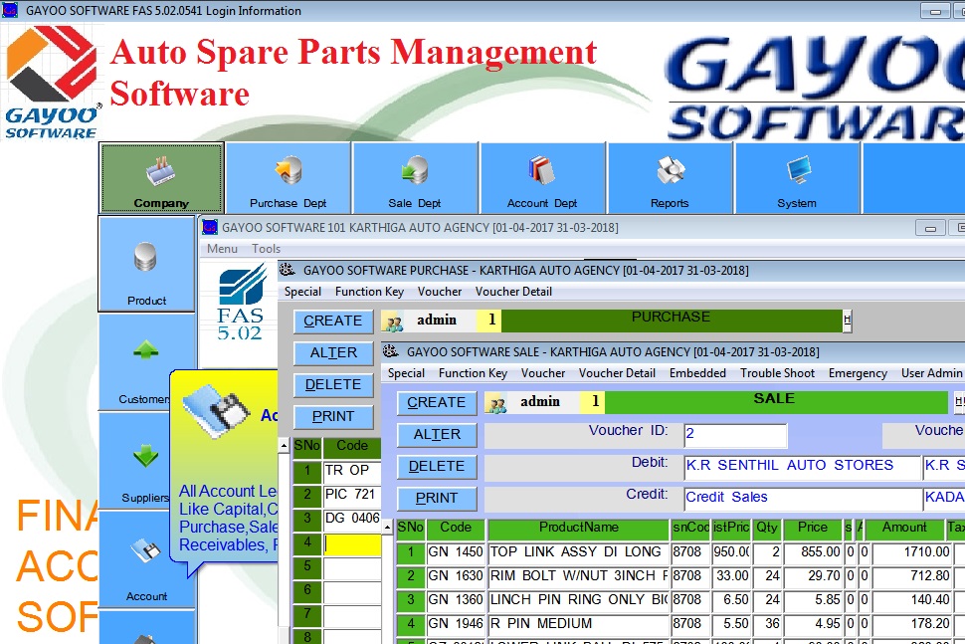Select amount cell 1710.00
Screen dimensions: 965x644
click(x=911, y=552)
